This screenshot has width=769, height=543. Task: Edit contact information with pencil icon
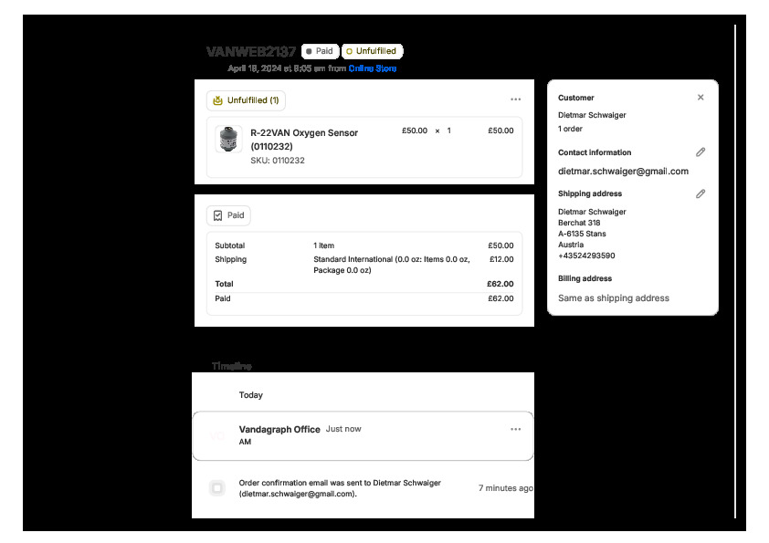pyautogui.click(x=701, y=152)
